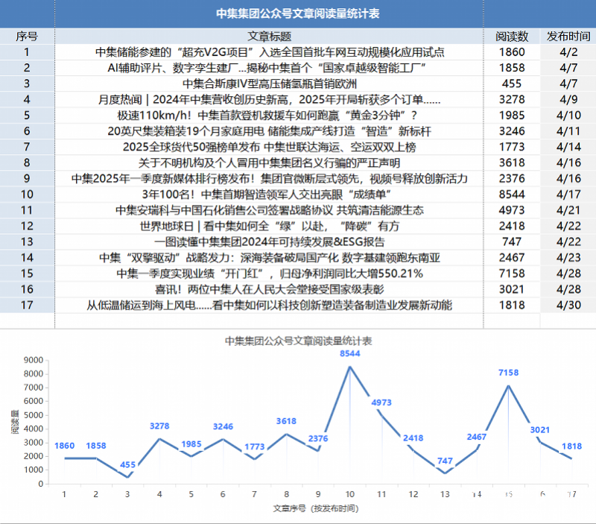
Task: Select the title 喜讯！两位中集人在人民大会堂
Action: (270, 289)
